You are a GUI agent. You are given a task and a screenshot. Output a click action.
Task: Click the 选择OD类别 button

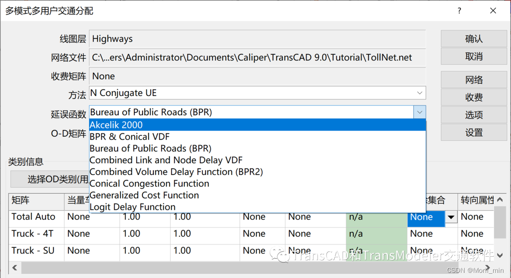(49, 179)
